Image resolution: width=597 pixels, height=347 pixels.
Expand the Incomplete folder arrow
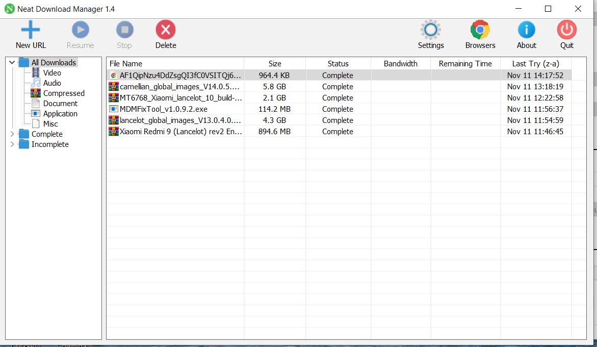point(12,144)
